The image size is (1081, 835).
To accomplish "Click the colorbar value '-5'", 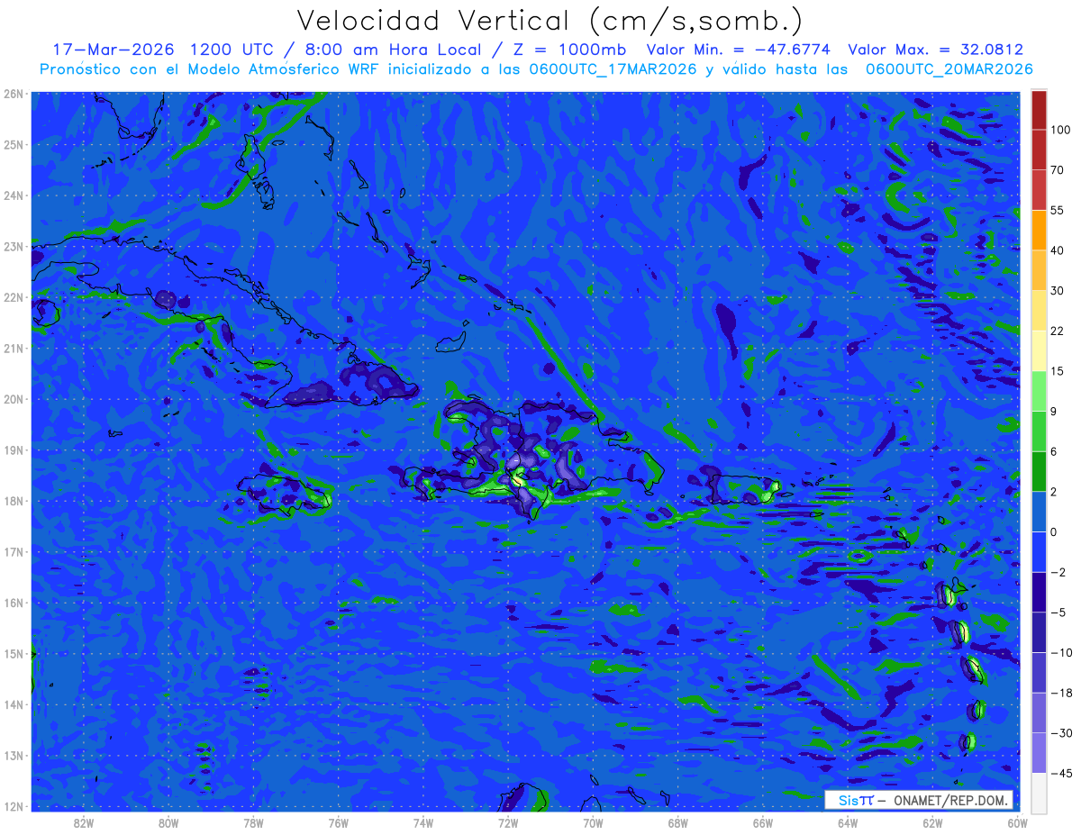I will pyautogui.click(x=1057, y=613).
